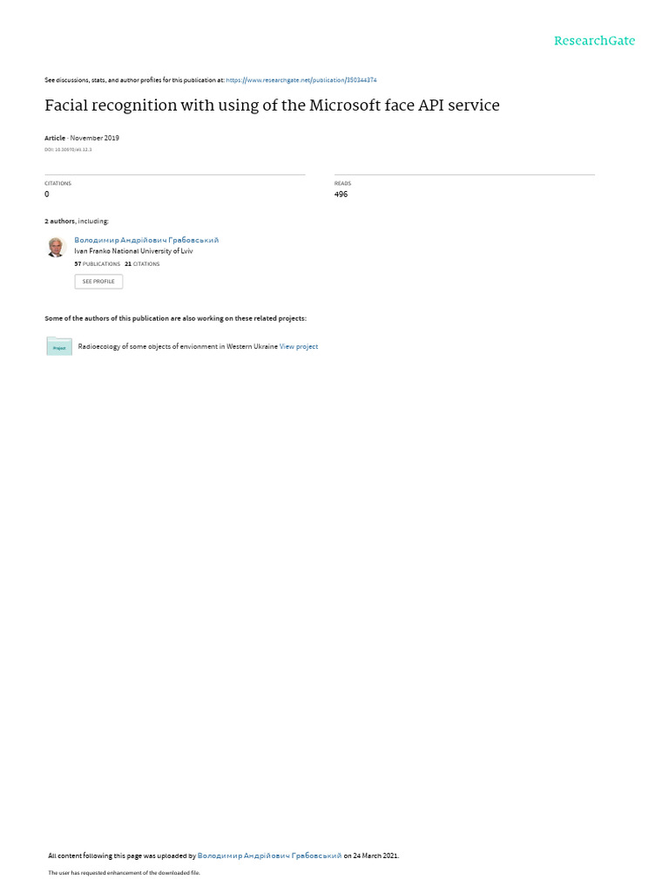Screen dimensions: 669x893
Task: Click the citations count of 0
Action: pos(47,194)
